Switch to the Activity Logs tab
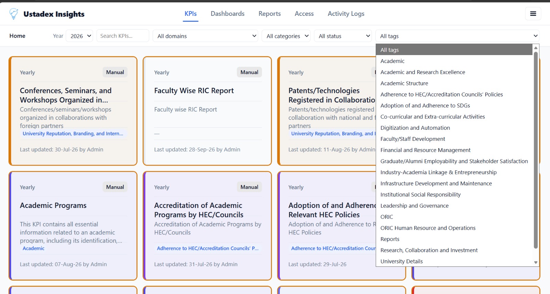 pyautogui.click(x=346, y=14)
